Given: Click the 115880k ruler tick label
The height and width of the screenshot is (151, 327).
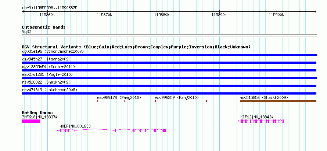Looking at the screenshot, I should 162,15.
